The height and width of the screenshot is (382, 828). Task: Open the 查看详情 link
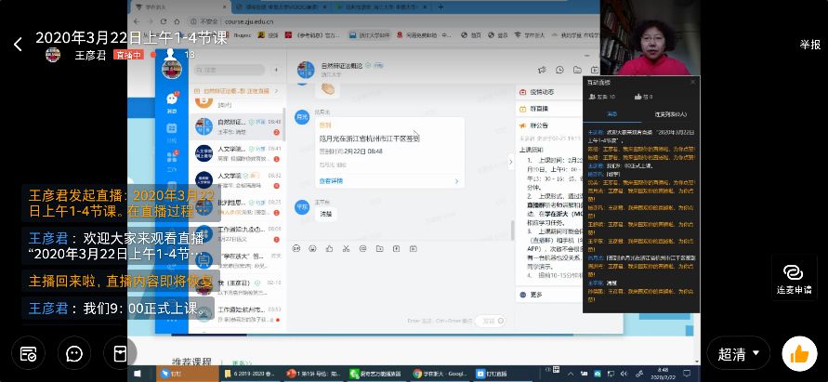(331, 181)
